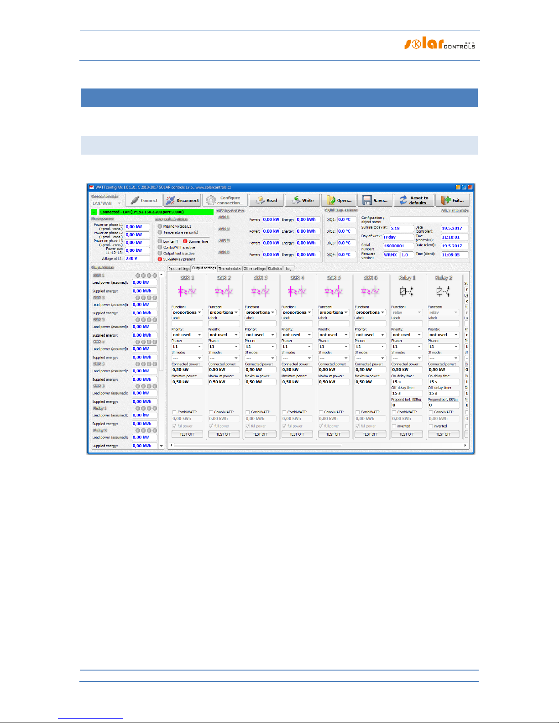559x723 pixels.
Task: Click the Configuration / object name field
Action: click(429, 219)
